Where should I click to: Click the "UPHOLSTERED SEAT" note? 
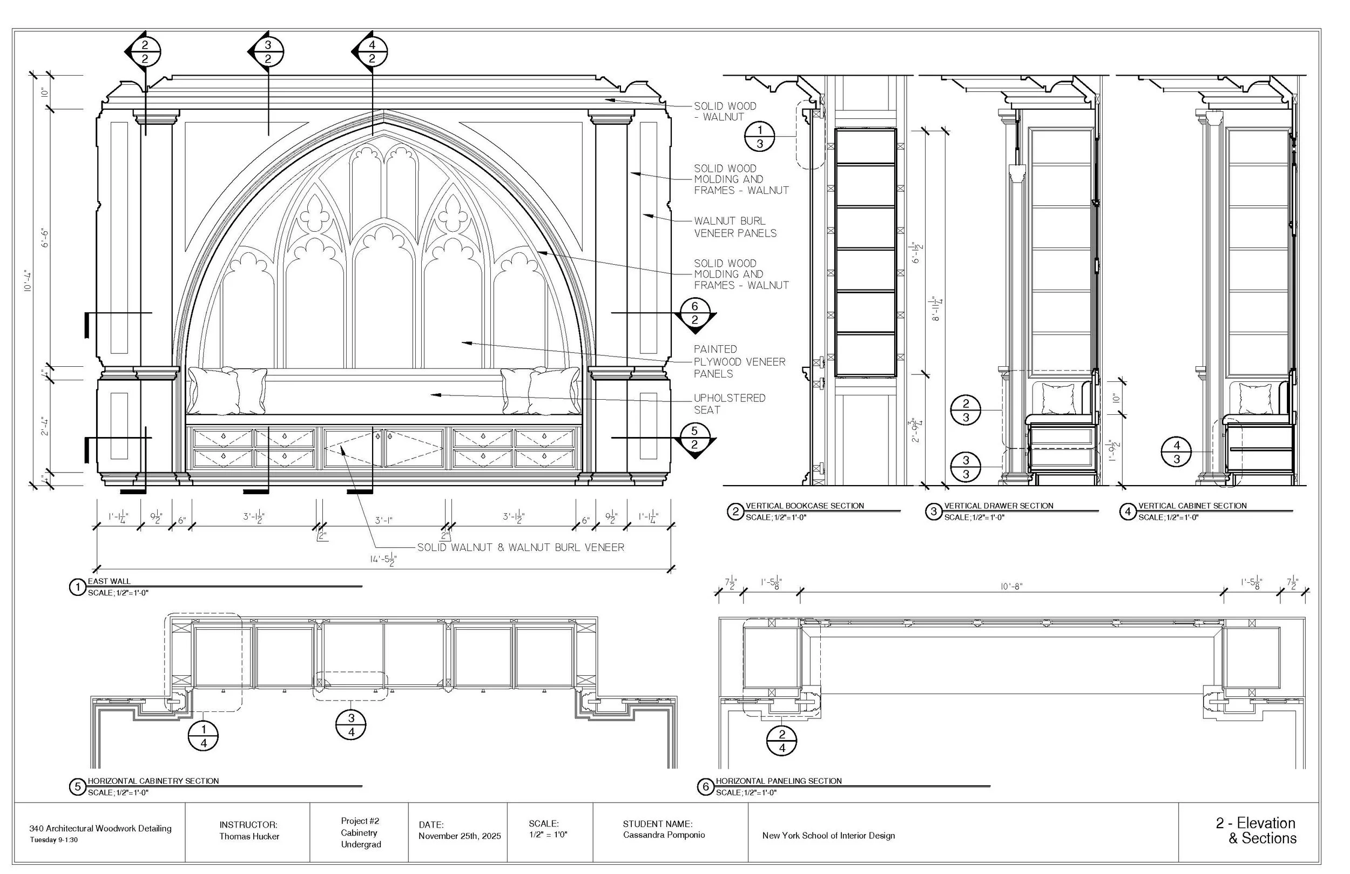click(x=730, y=404)
